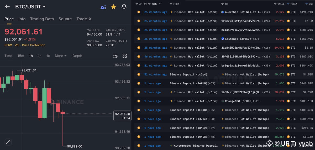This screenshot has height=150, width=315.
Task: Expand the More intervals dropdown
Action: click(61, 56)
